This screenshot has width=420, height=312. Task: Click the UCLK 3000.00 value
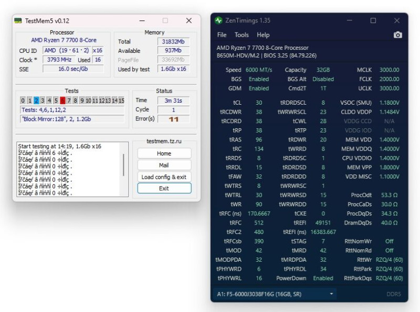coord(389,88)
